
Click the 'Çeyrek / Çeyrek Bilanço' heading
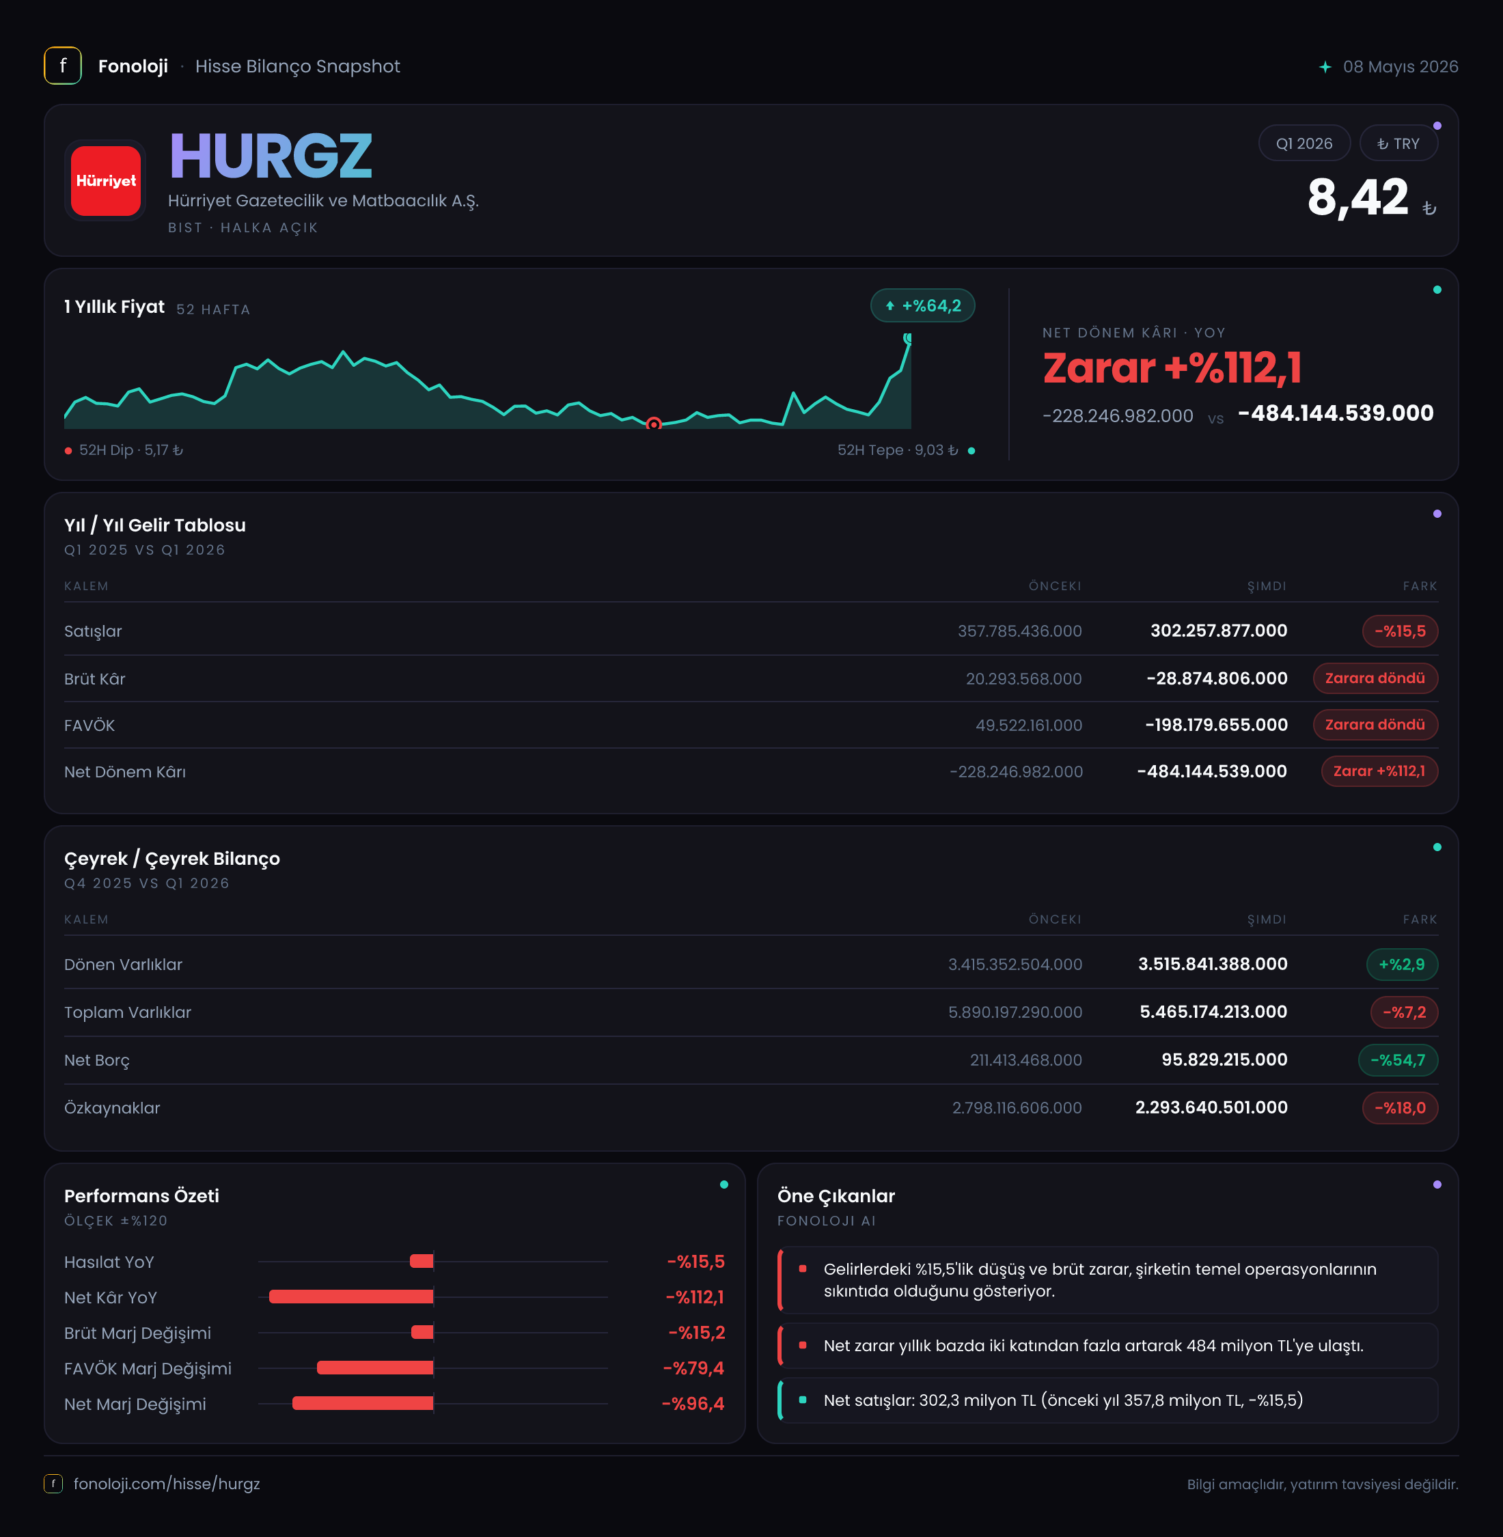172,859
